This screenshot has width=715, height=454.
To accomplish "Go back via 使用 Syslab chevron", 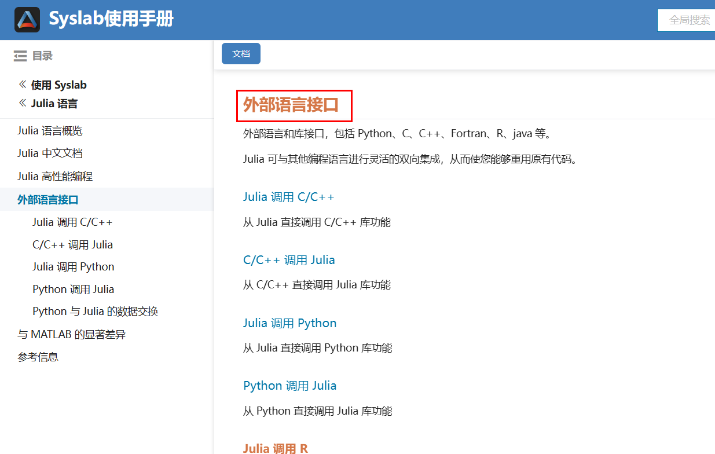I will (22, 85).
